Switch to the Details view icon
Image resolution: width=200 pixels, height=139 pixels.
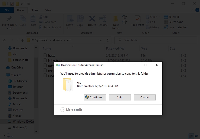[x=191, y=136]
